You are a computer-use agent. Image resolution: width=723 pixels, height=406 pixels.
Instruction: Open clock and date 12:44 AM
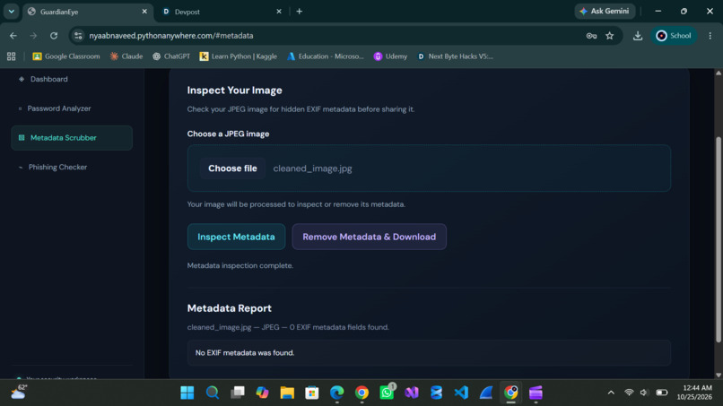[694, 393]
